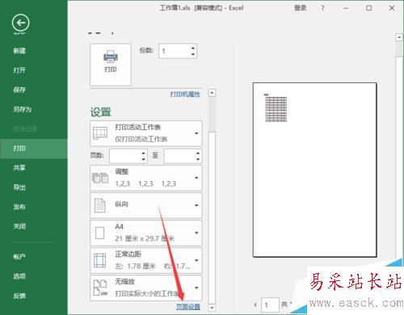Open the 帐户 menu item
Image resolution: width=404 pixels, height=315 pixels.
point(19,257)
